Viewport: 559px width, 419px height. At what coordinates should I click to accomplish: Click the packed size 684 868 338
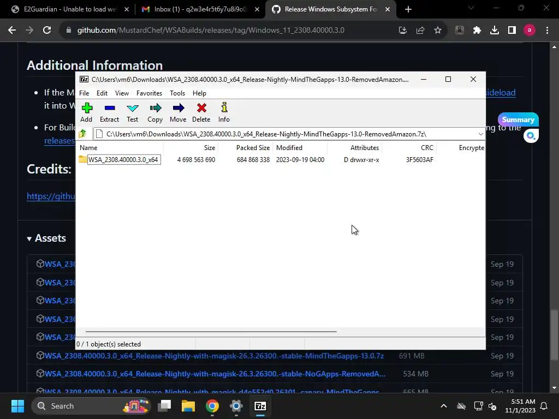[x=253, y=160]
